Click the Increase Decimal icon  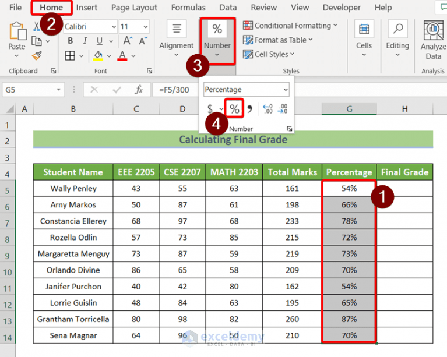pyautogui.click(x=268, y=109)
